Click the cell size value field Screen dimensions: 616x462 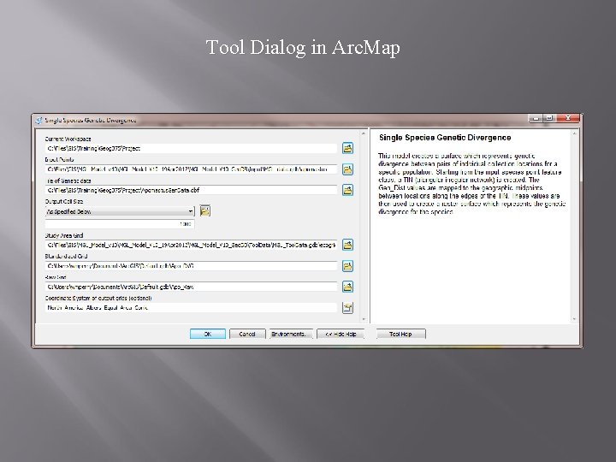coord(120,224)
